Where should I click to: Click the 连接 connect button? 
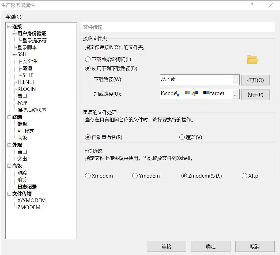click(x=167, y=246)
